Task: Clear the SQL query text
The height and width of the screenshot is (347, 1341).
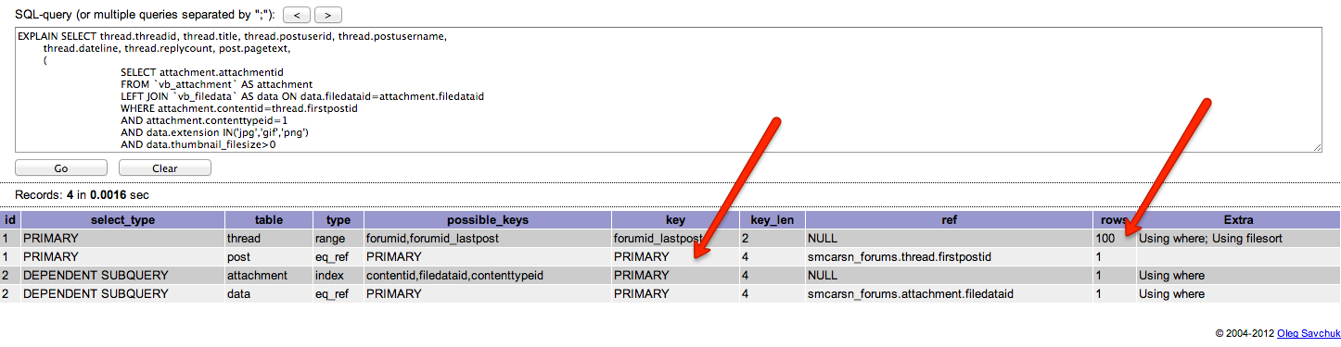Action: [x=165, y=168]
